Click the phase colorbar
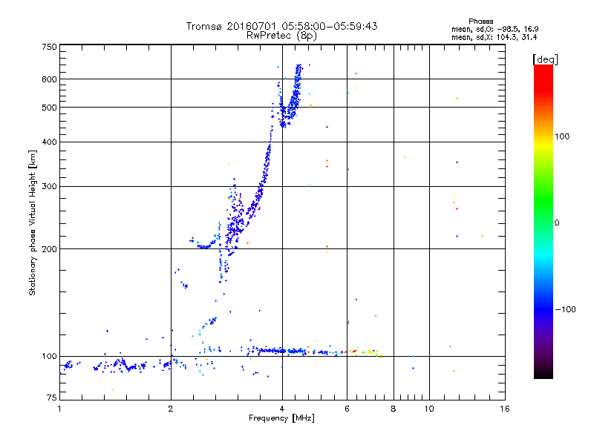The height and width of the screenshot is (445, 594). [x=544, y=221]
